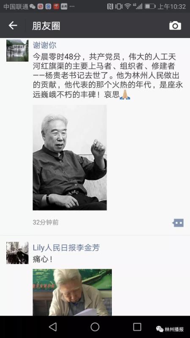Tap the WeChat icon in status bar
The height and width of the screenshot is (338, 190).
coord(33,6)
